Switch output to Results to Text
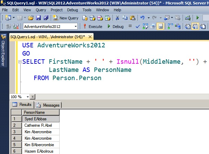This screenshot has width=209, height=154. tap(187, 26)
